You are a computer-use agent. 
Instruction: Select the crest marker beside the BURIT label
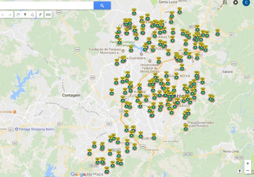(154, 136)
